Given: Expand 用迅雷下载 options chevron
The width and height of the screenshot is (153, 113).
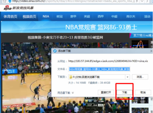Looking at the screenshot, I should coord(73,93).
